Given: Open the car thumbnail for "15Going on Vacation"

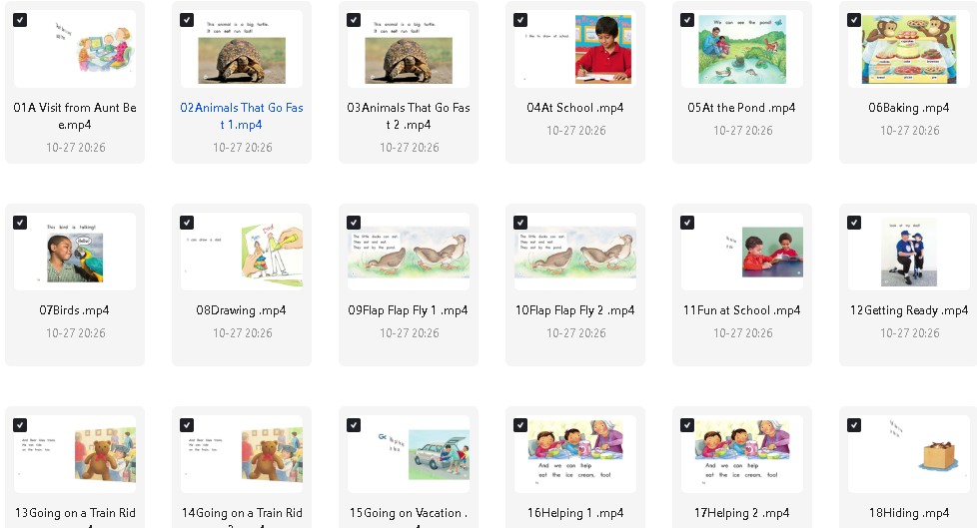Looking at the screenshot, I should tap(409, 454).
